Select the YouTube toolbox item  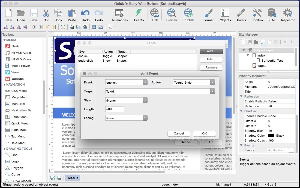coord(17,79)
